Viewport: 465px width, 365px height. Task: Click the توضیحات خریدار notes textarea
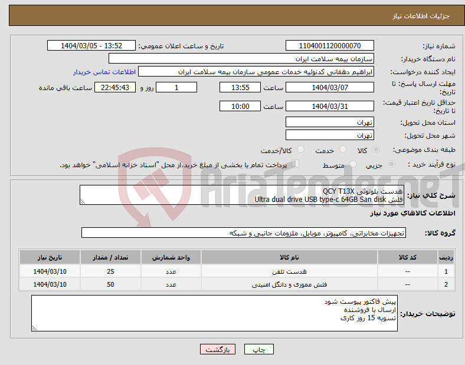[214, 313]
